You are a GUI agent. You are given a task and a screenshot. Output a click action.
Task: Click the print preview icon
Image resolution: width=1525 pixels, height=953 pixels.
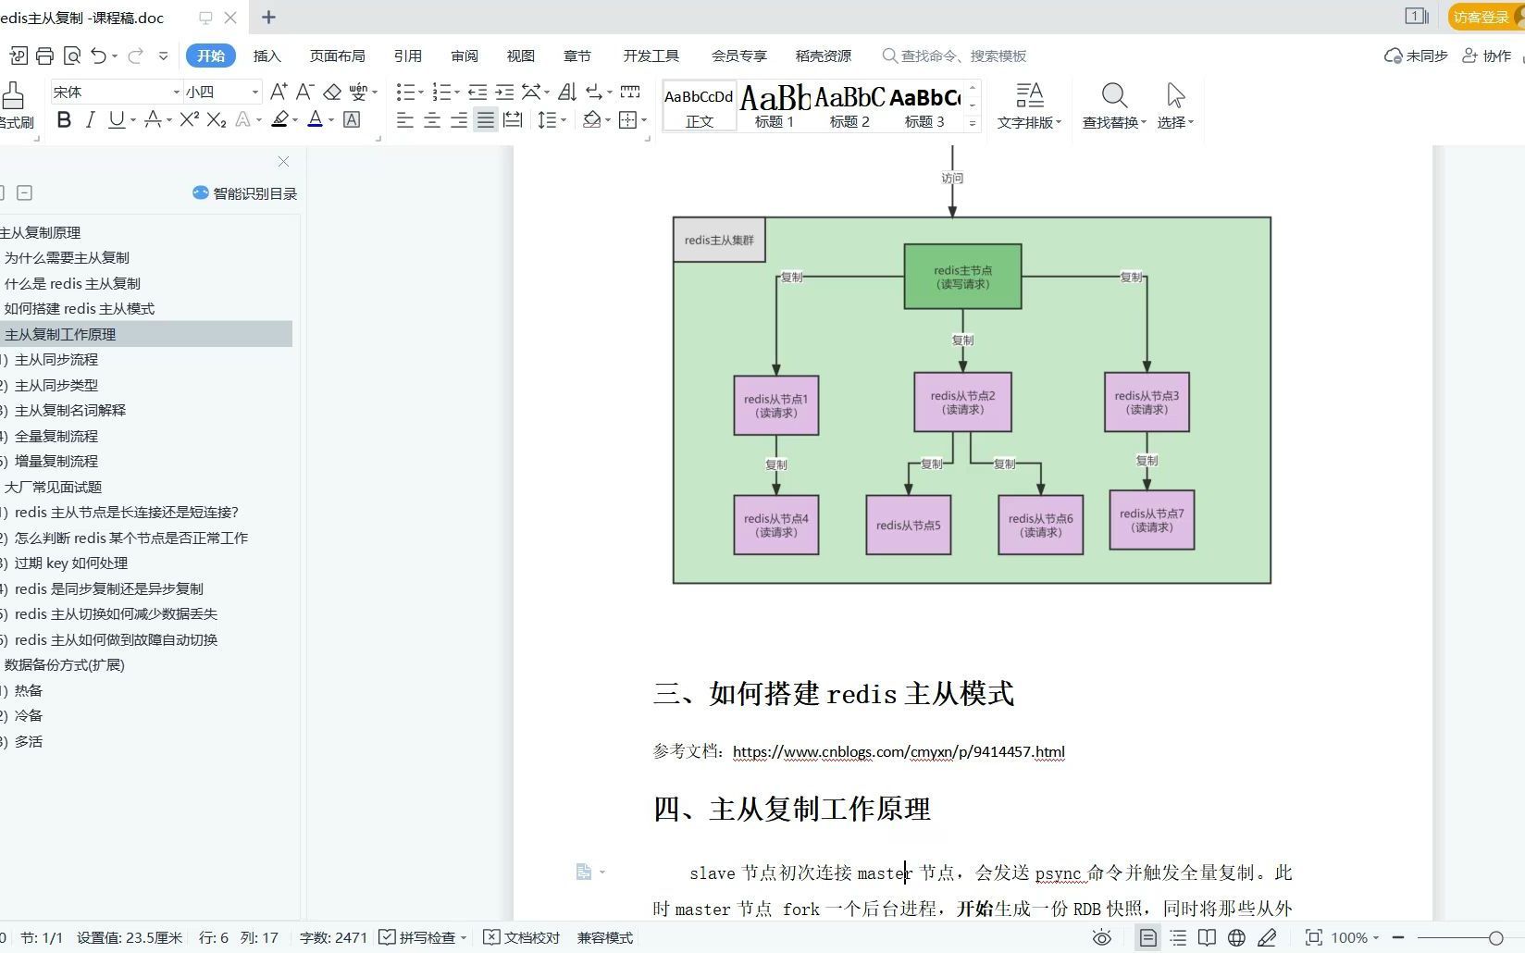click(72, 56)
